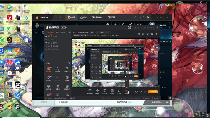Click the volume slider handle

point(127,80)
